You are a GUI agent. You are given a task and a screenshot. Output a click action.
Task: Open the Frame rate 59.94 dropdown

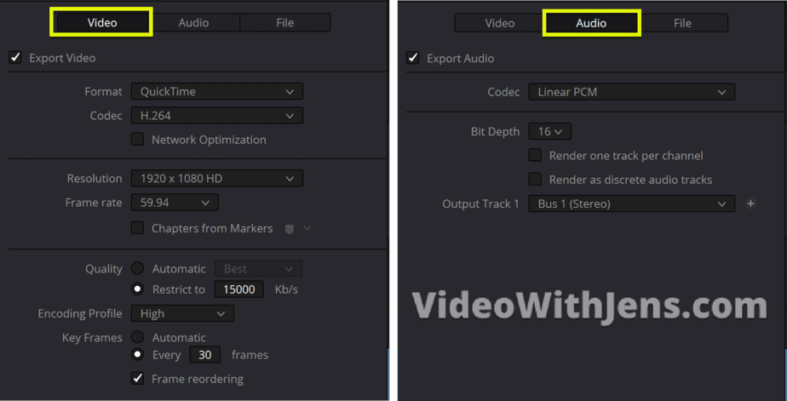(x=175, y=203)
